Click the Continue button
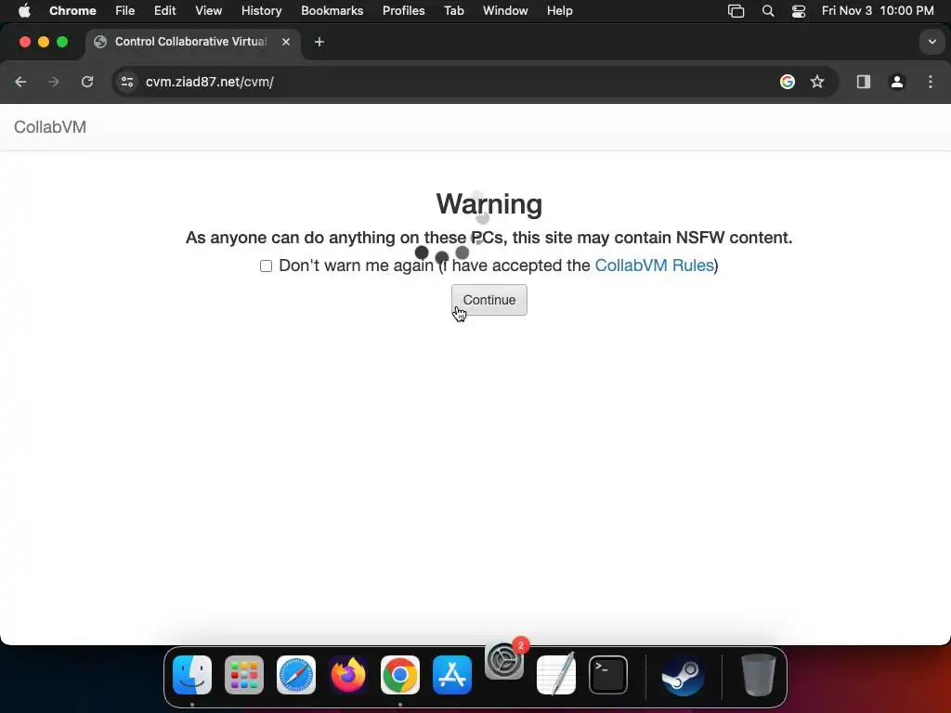951x713 pixels. (489, 300)
